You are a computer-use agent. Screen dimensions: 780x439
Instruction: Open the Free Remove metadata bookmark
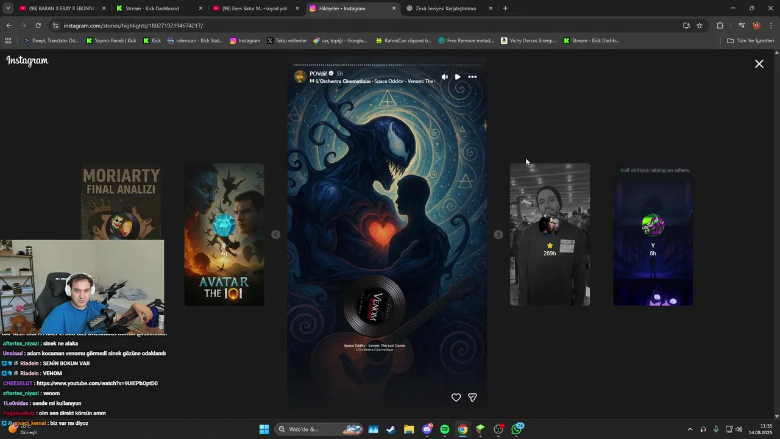coord(466,41)
